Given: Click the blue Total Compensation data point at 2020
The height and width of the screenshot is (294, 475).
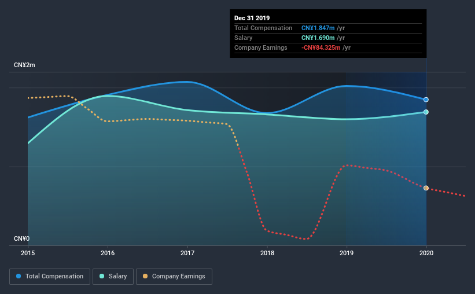Looking at the screenshot, I should click(x=426, y=100).
